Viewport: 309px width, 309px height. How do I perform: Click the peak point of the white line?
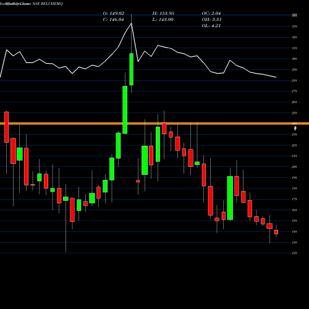point(131,23)
